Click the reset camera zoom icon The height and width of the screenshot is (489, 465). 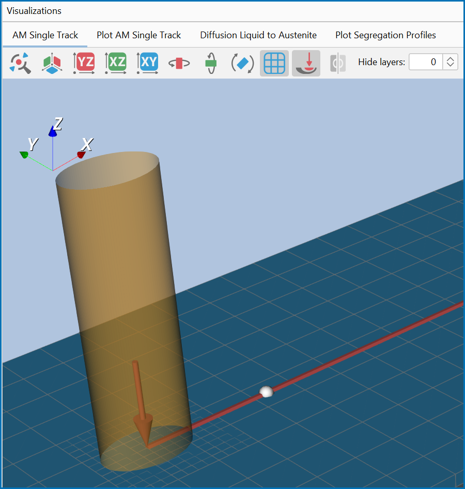(x=20, y=63)
